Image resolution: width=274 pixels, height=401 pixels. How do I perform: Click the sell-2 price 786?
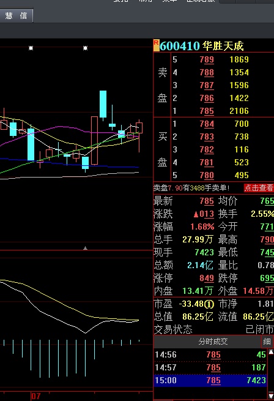click(207, 98)
